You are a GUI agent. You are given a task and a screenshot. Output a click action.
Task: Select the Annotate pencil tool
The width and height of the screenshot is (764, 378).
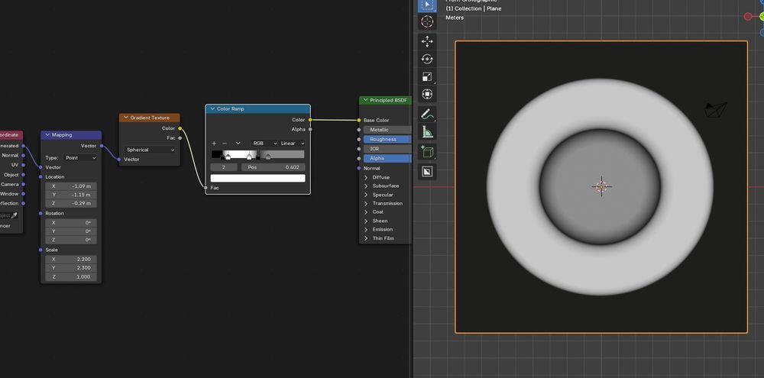pos(427,115)
